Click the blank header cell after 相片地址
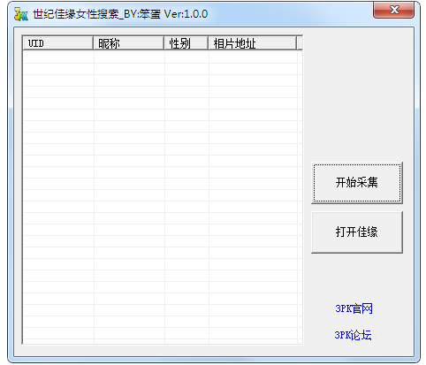Screen dimensions: 426x365 click(300, 43)
